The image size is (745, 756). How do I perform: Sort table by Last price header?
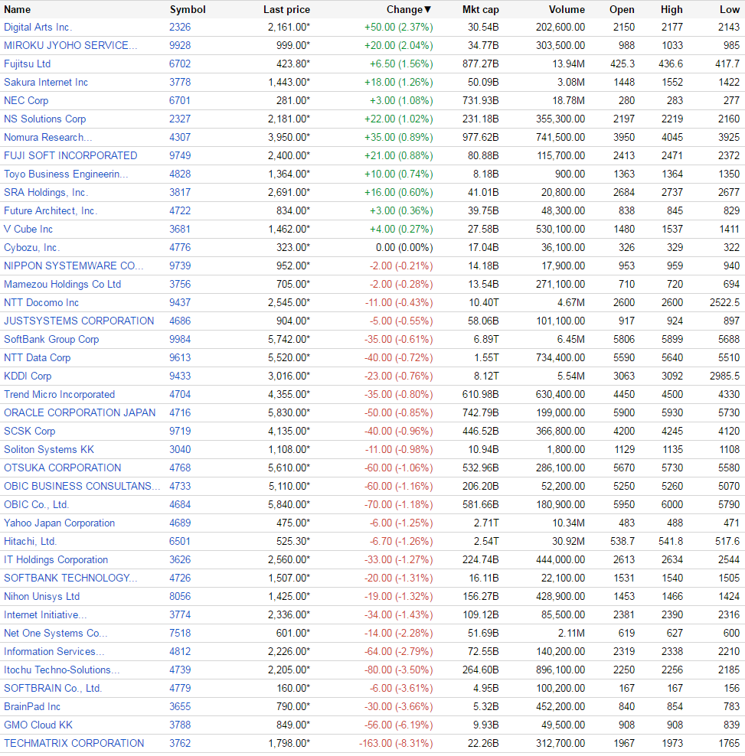point(286,10)
